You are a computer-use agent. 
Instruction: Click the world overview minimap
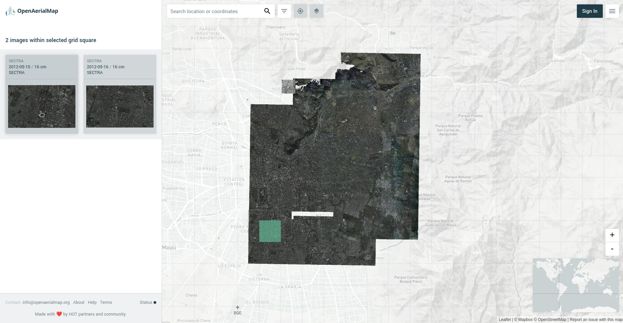tap(576, 285)
